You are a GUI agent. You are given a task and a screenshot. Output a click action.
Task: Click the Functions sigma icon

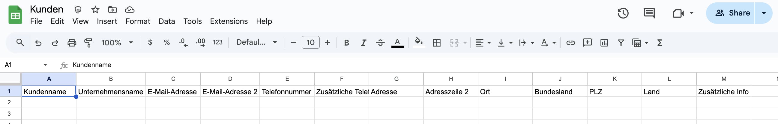pos(660,43)
